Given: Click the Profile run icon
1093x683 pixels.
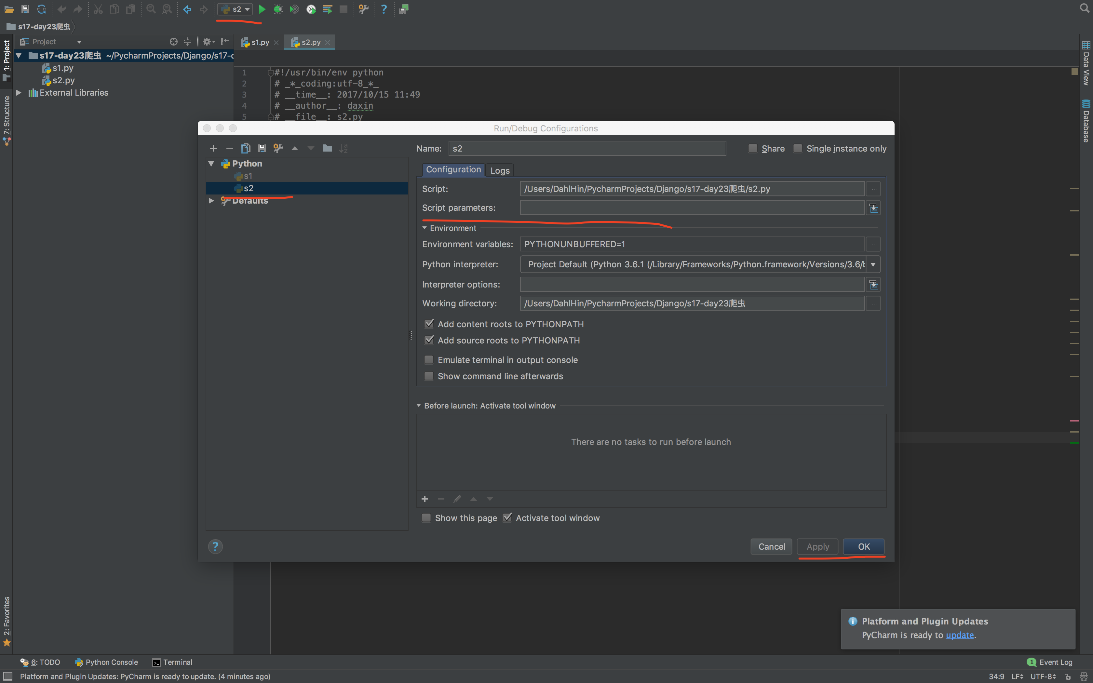Looking at the screenshot, I should (x=311, y=9).
